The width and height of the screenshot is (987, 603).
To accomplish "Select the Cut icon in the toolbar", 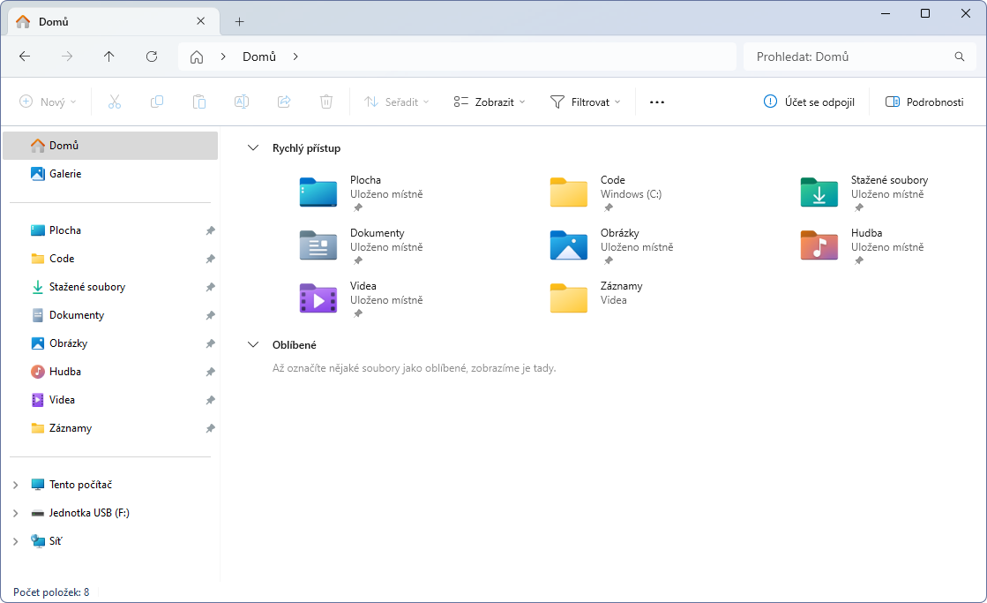I will click(x=114, y=102).
